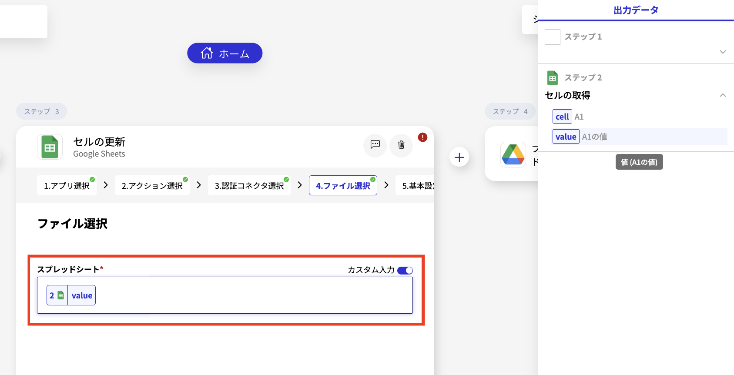Go to 3.認証コネクタ選択 step tab

click(249, 186)
